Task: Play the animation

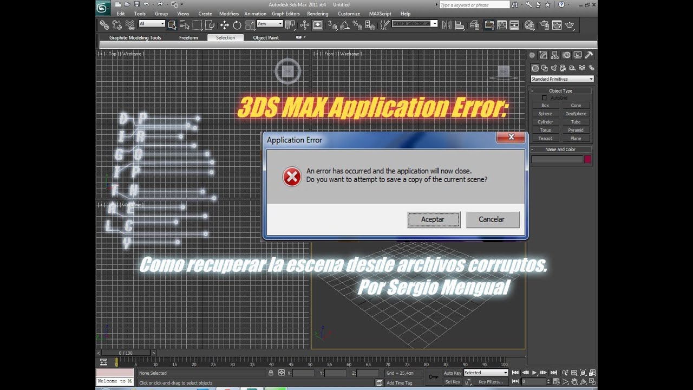Action: tap(534, 373)
